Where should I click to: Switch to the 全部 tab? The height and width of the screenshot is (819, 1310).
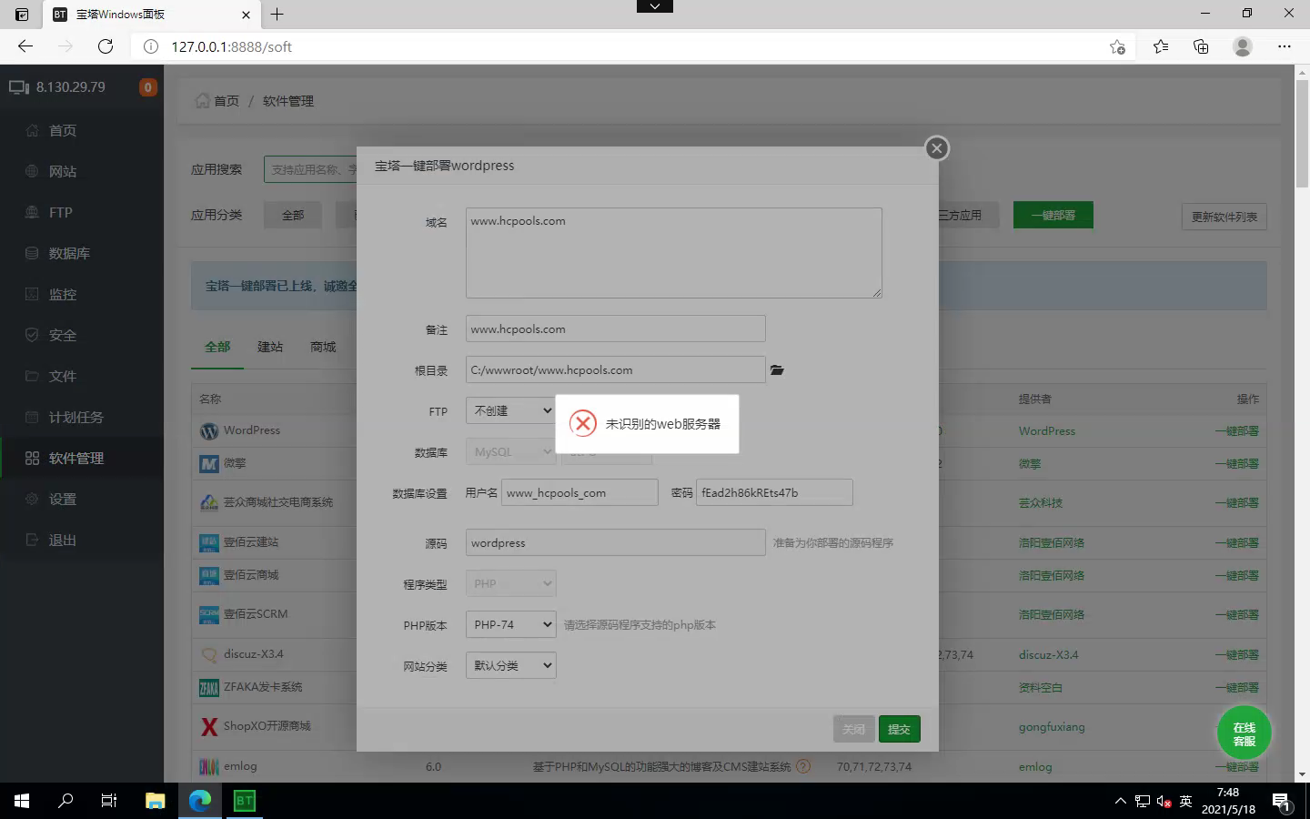point(217,347)
